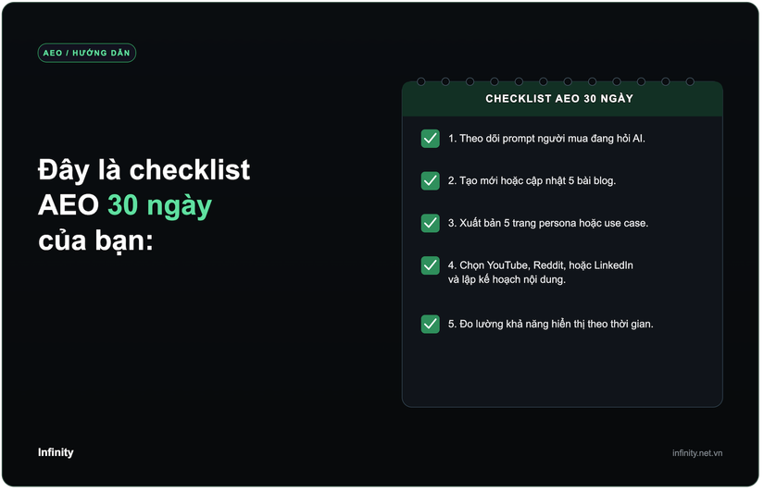This screenshot has height=492, width=764.
Task: Toggle checkbox beside 'Chọn YouTube, Reddit, hoặc LinkedIn'
Action: (x=431, y=265)
